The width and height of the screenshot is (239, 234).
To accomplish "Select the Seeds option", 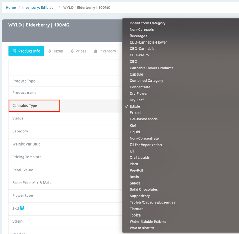I will point(135,183).
